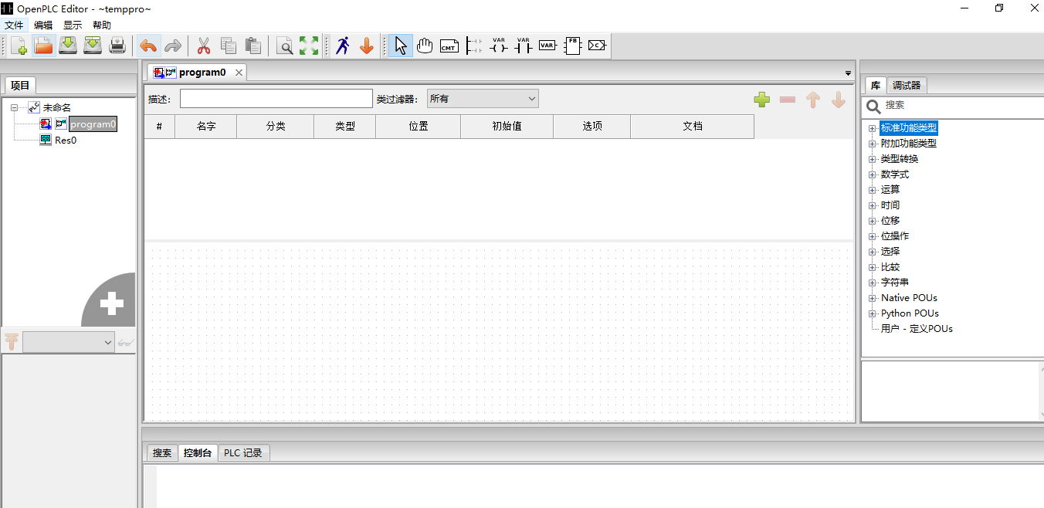Add a variable with the green plus button

tap(761, 100)
